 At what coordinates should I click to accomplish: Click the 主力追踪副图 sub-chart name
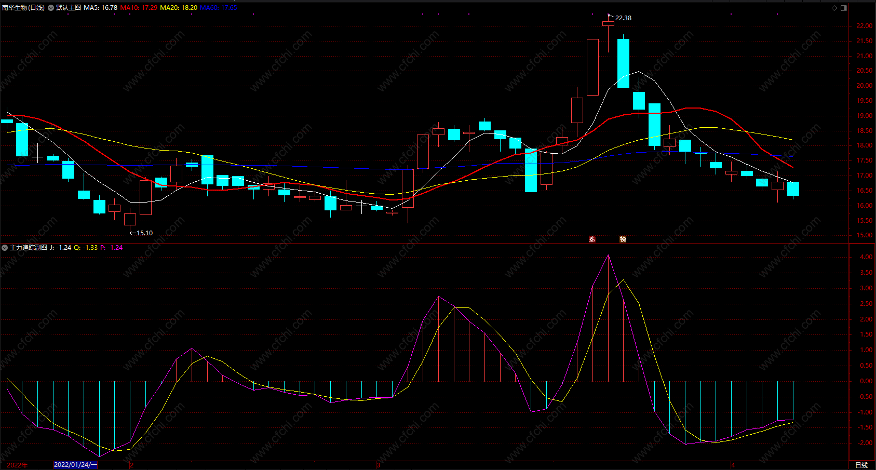tap(29, 248)
